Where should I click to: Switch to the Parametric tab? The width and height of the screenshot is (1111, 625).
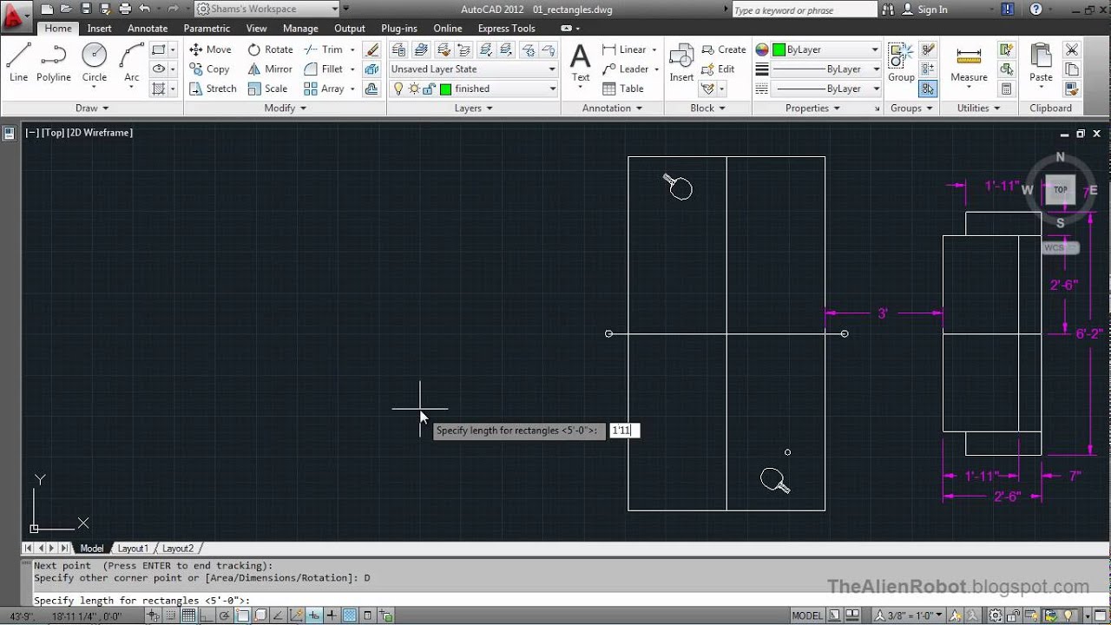click(207, 29)
